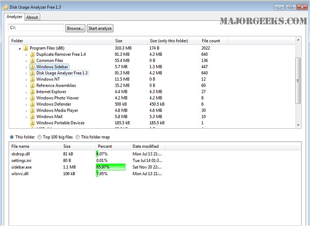Click the Windows Photo Viewer folder icon

(32, 98)
